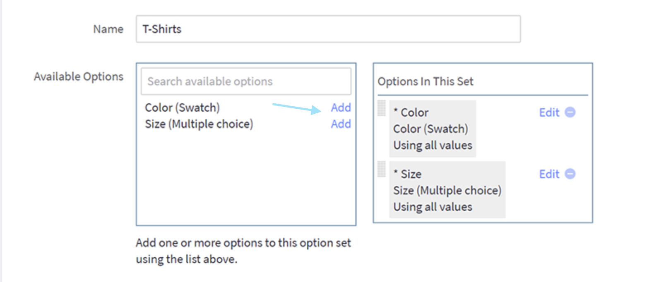This screenshot has height=282, width=661.
Task: Click "Using all values" under Size (Multiple choice)
Action: [x=433, y=207]
